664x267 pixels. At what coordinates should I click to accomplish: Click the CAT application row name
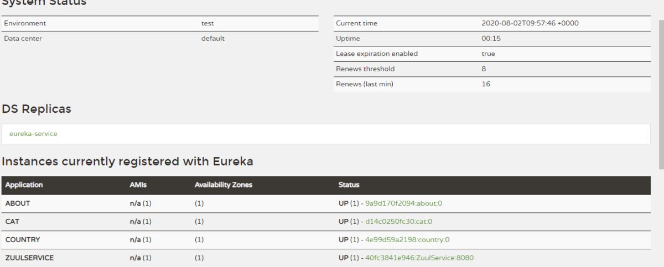click(11, 222)
